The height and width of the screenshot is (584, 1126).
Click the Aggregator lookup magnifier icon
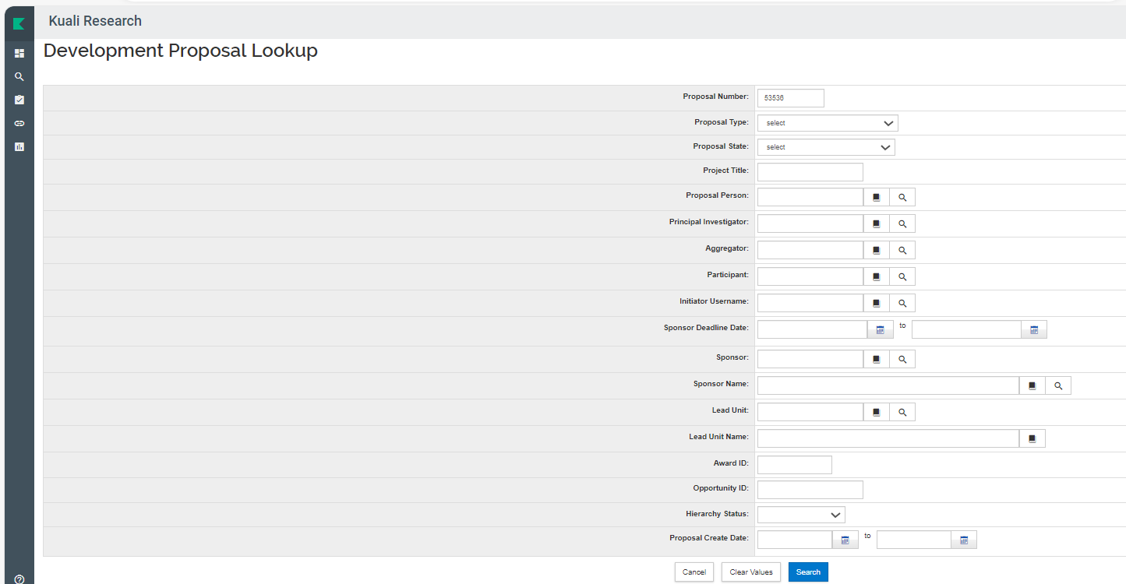(x=902, y=251)
